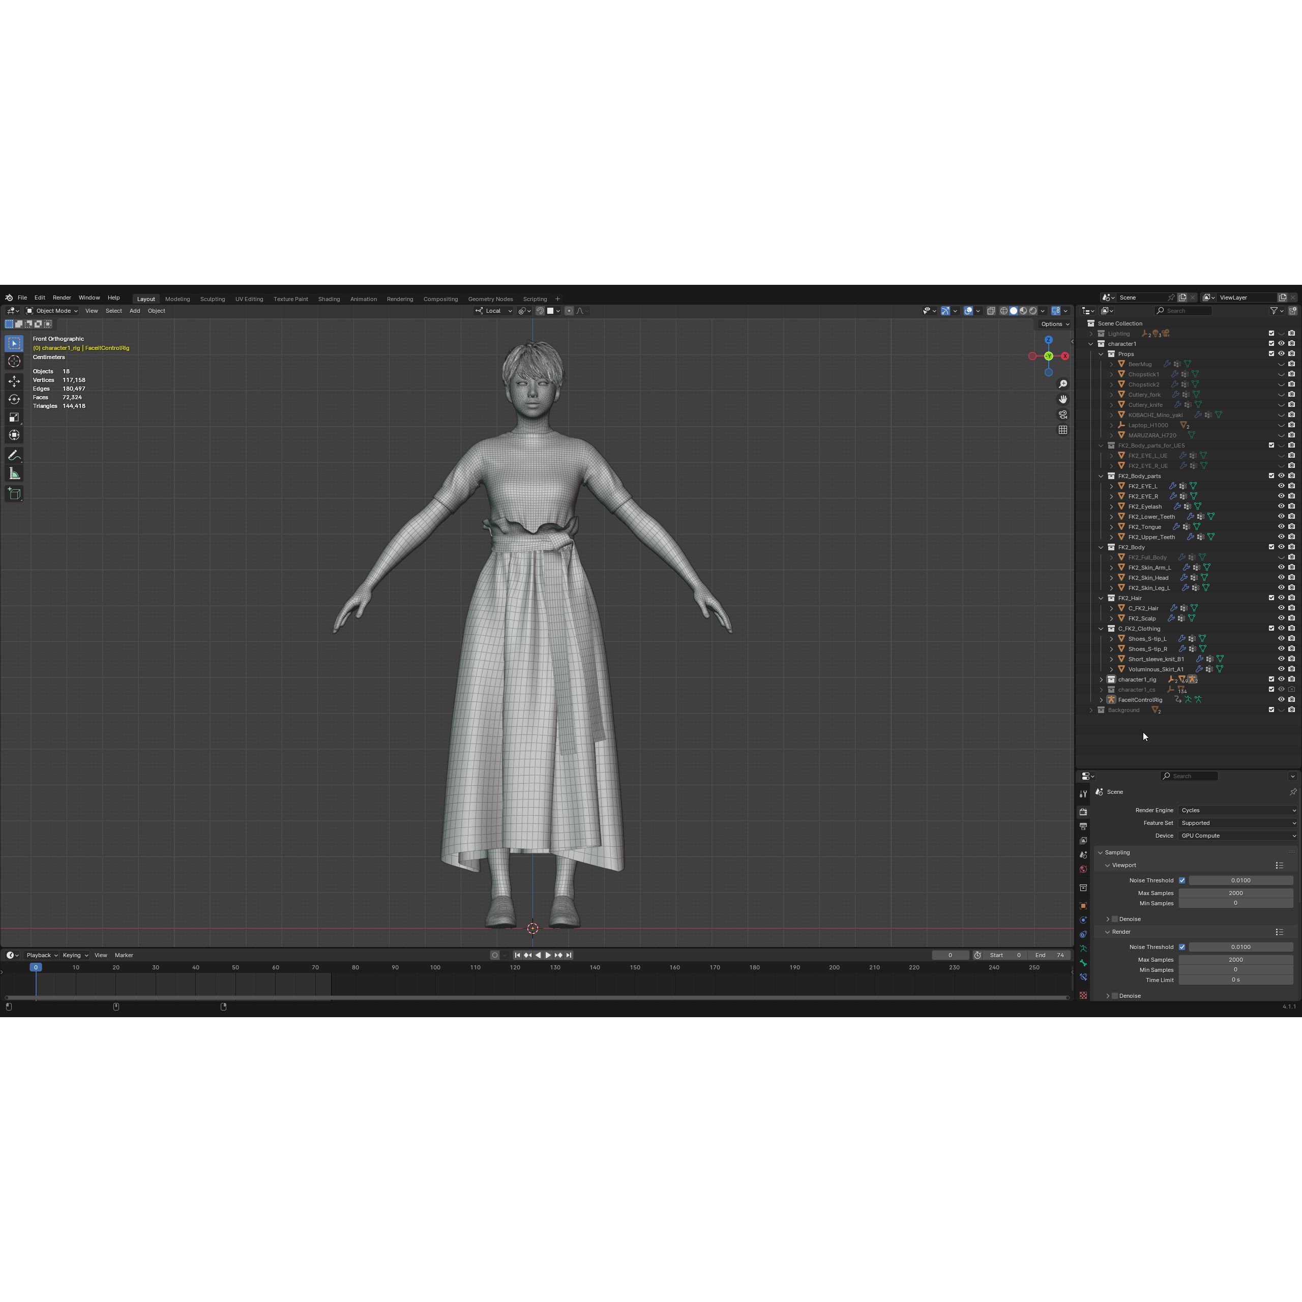The height and width of the screenshot is (1302, 1302).
Task: Click the Options button in the viewport
Action: coord(1054,324)
